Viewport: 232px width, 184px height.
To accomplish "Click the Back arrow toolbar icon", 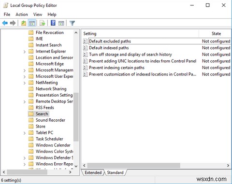I will click(x=5, y=23).
